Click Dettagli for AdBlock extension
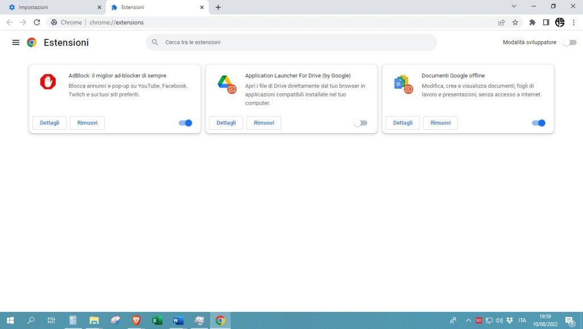 tap(50, 123)
